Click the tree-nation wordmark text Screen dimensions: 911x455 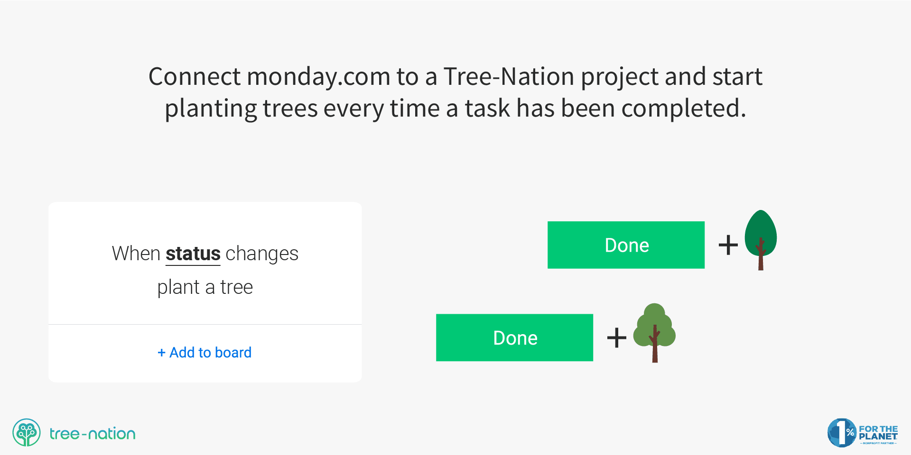tap(93, 434)
